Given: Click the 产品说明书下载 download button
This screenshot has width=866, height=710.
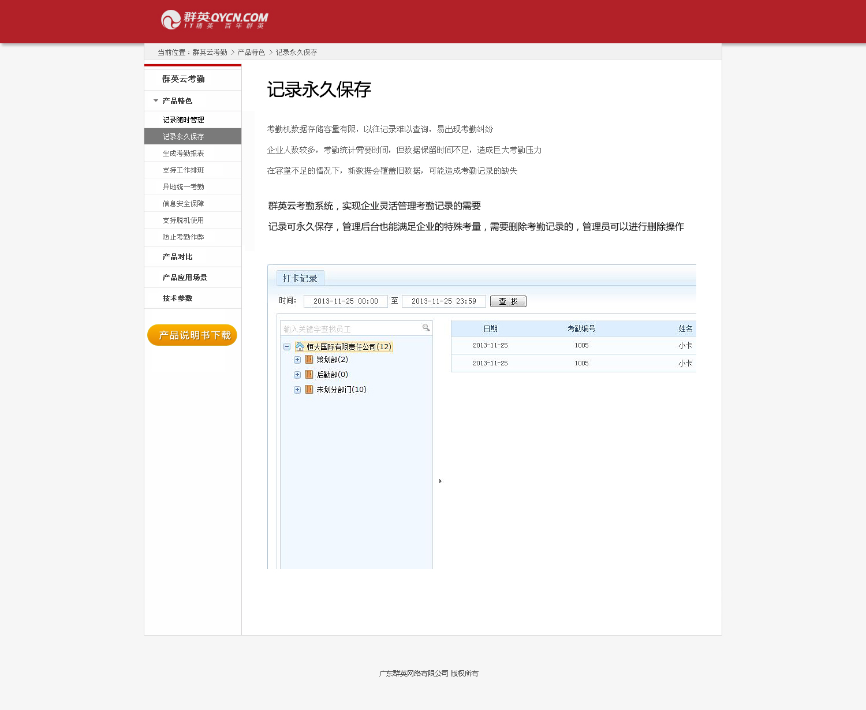Looking at the screenshot, I should tap(192, 335).
